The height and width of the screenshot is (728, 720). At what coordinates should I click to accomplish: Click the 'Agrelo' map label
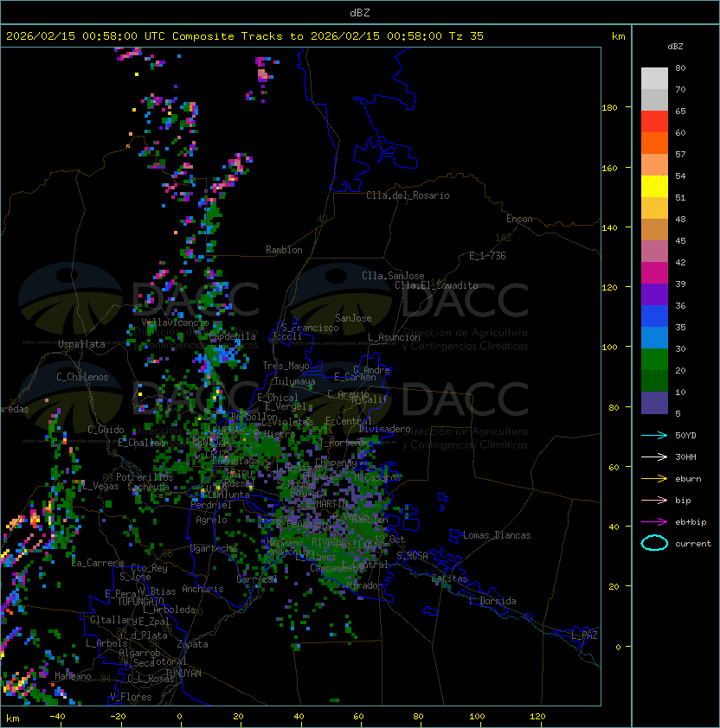point(211,520)
